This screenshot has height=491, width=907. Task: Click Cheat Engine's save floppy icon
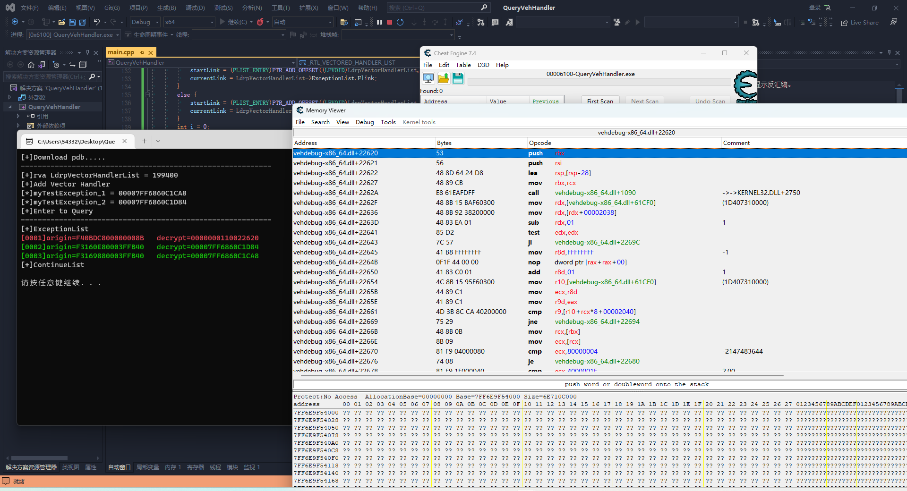458,78
